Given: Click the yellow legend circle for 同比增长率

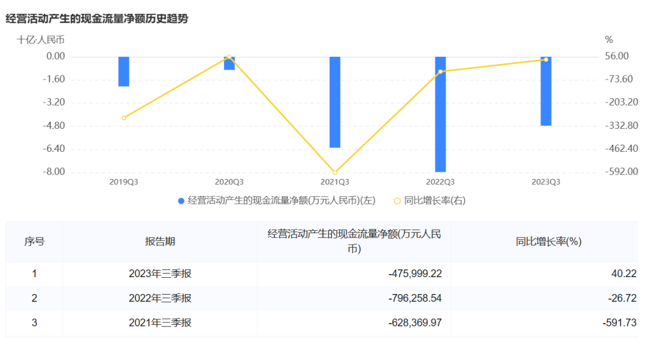Looking at the screenshot, I should pyautogui.click(x=397, y=201).
